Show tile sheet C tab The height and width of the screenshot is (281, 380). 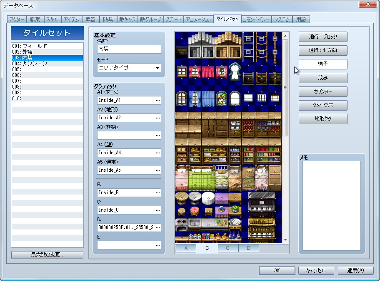pyautogui.click(x=227, y=248)
